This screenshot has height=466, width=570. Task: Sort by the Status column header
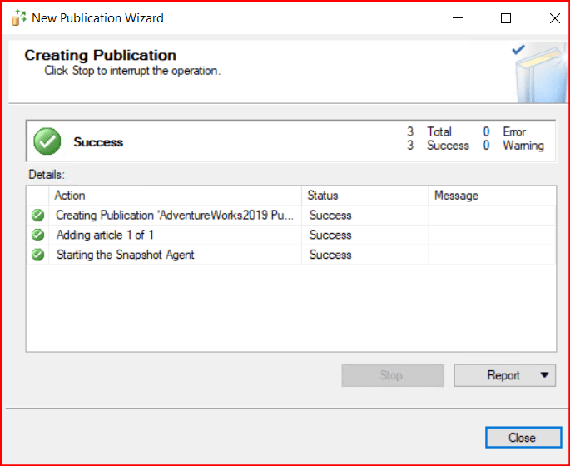pyautogui.click(x=364, y=196)
